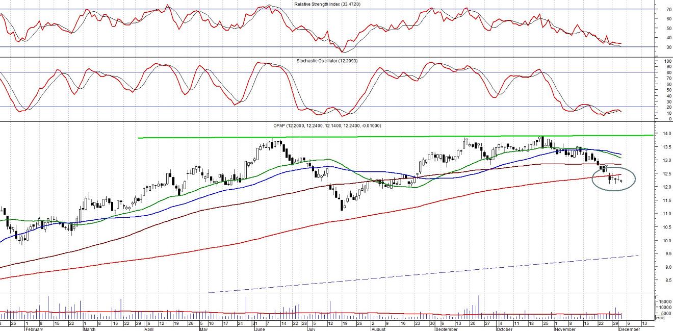673x331 pixels.
Task: Click the x100 volume scale label
Action: [660, 319]
